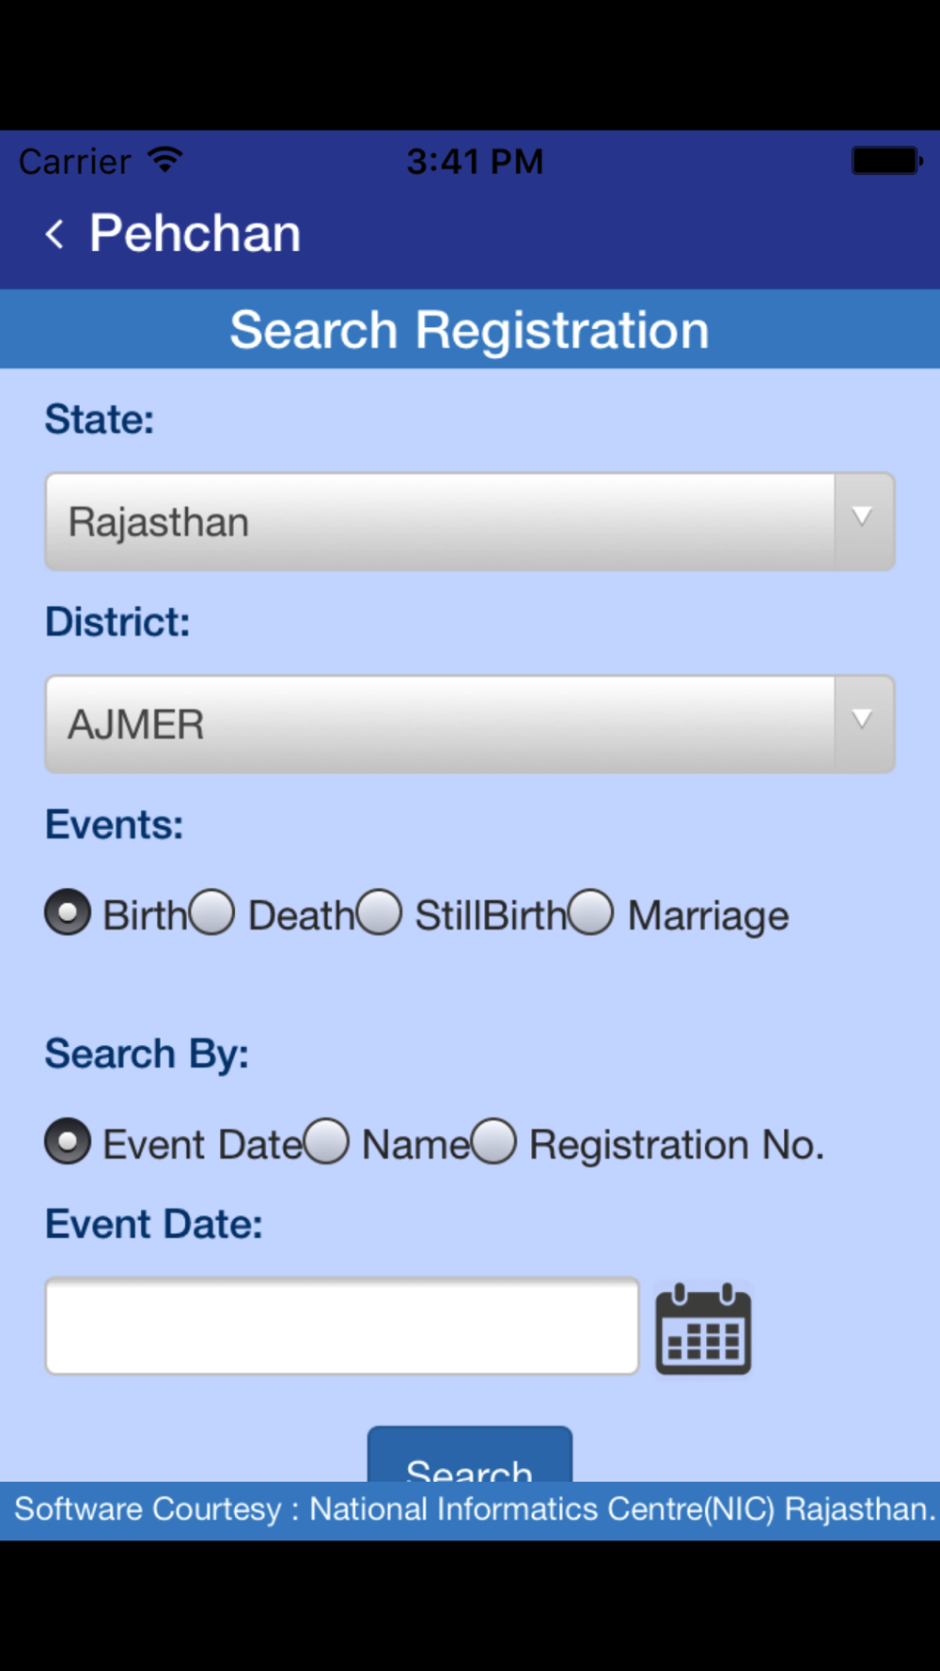
Task: Select the Death event radio button
Action: pyautogui.click(x=211, y=913)
